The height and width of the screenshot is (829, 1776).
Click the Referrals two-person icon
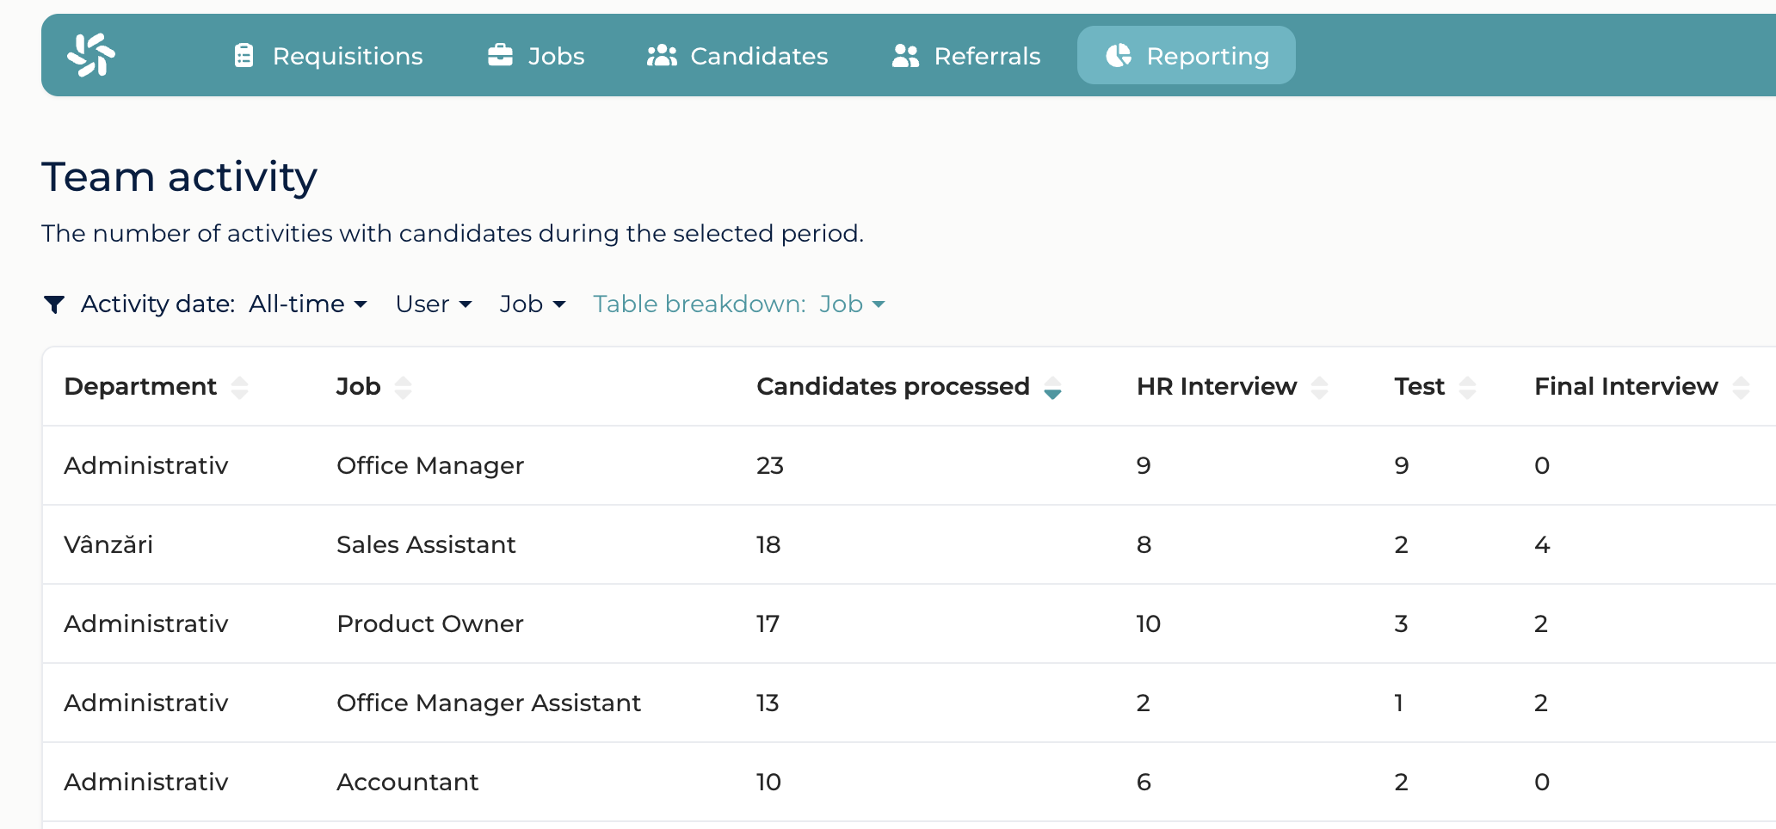905,56
